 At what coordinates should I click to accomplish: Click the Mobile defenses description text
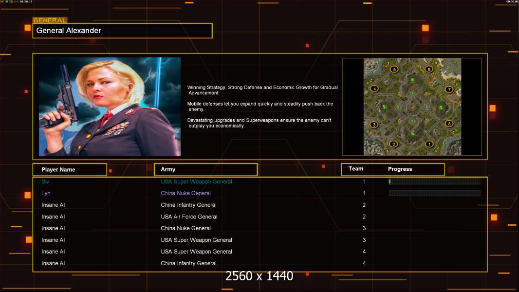point(260,107)
